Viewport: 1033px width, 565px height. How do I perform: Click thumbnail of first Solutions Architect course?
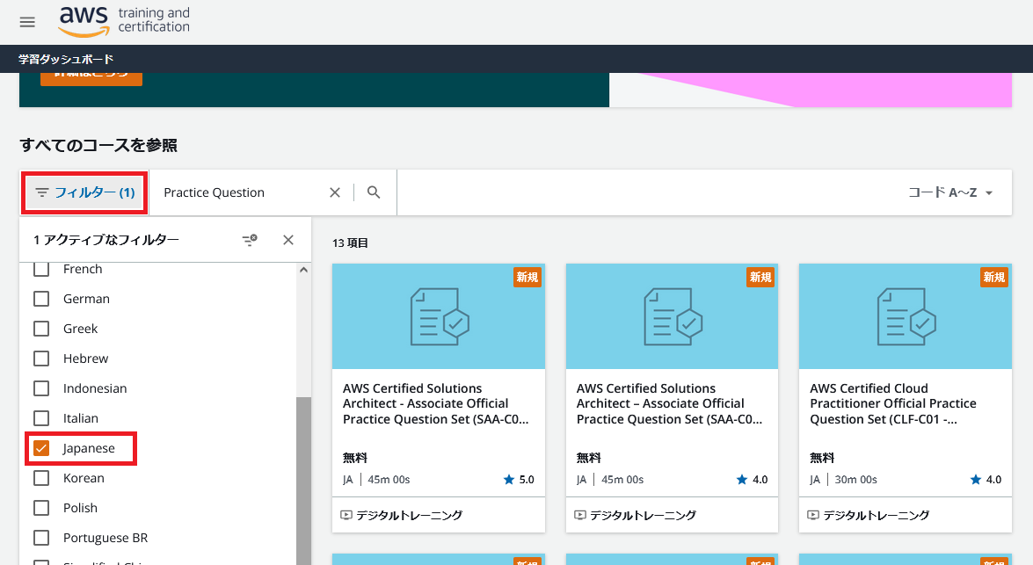pyautogui.click(x=439, y=316)
